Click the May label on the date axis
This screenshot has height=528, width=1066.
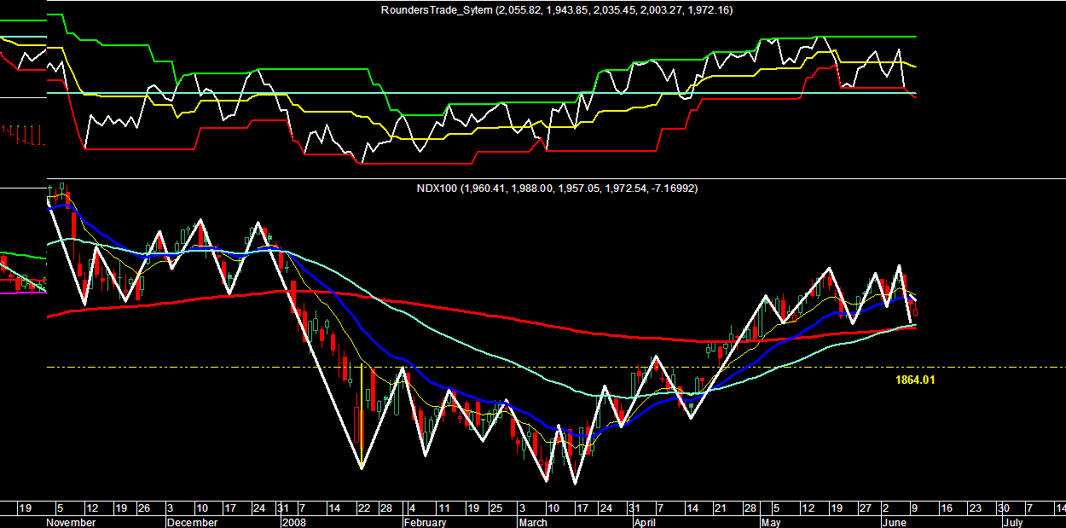click(x=771, y=522)
